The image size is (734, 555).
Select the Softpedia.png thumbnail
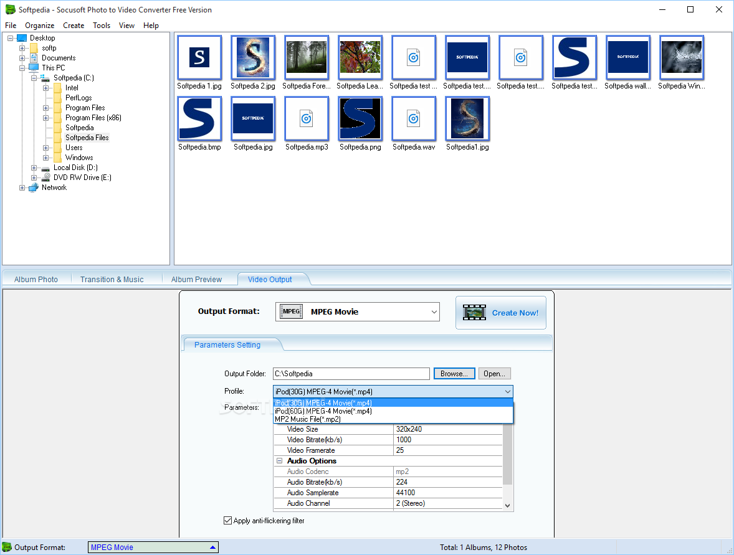click(360, 118)
